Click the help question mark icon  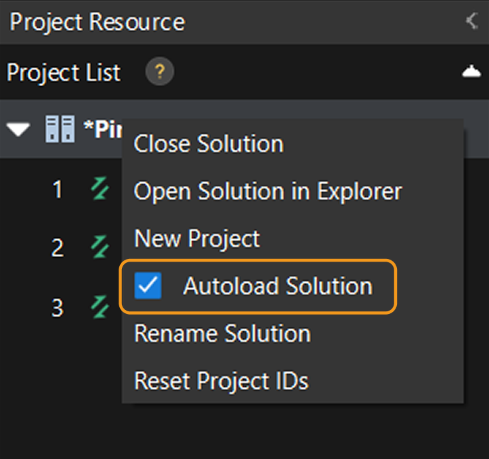pos(160,72)
